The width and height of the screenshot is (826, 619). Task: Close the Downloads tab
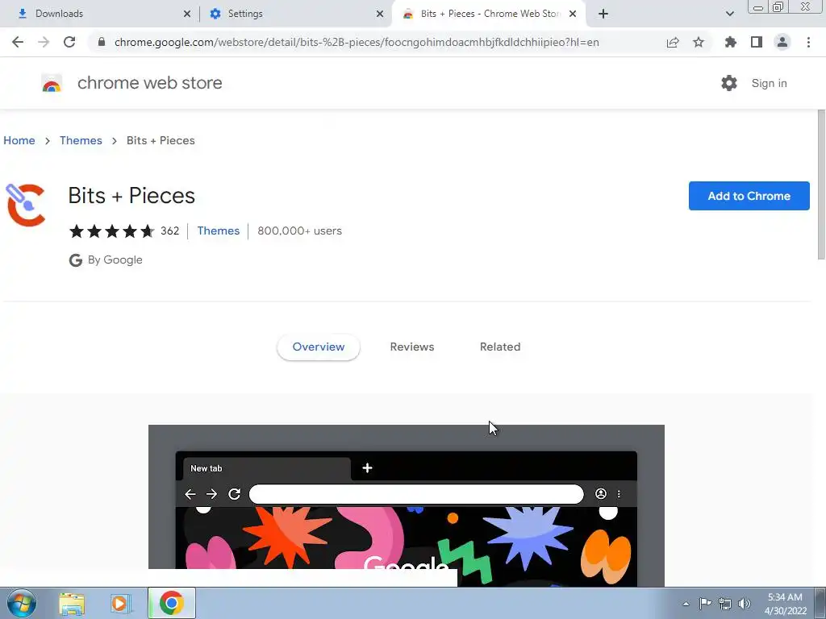pyautogui.click(x=187, y=14)
